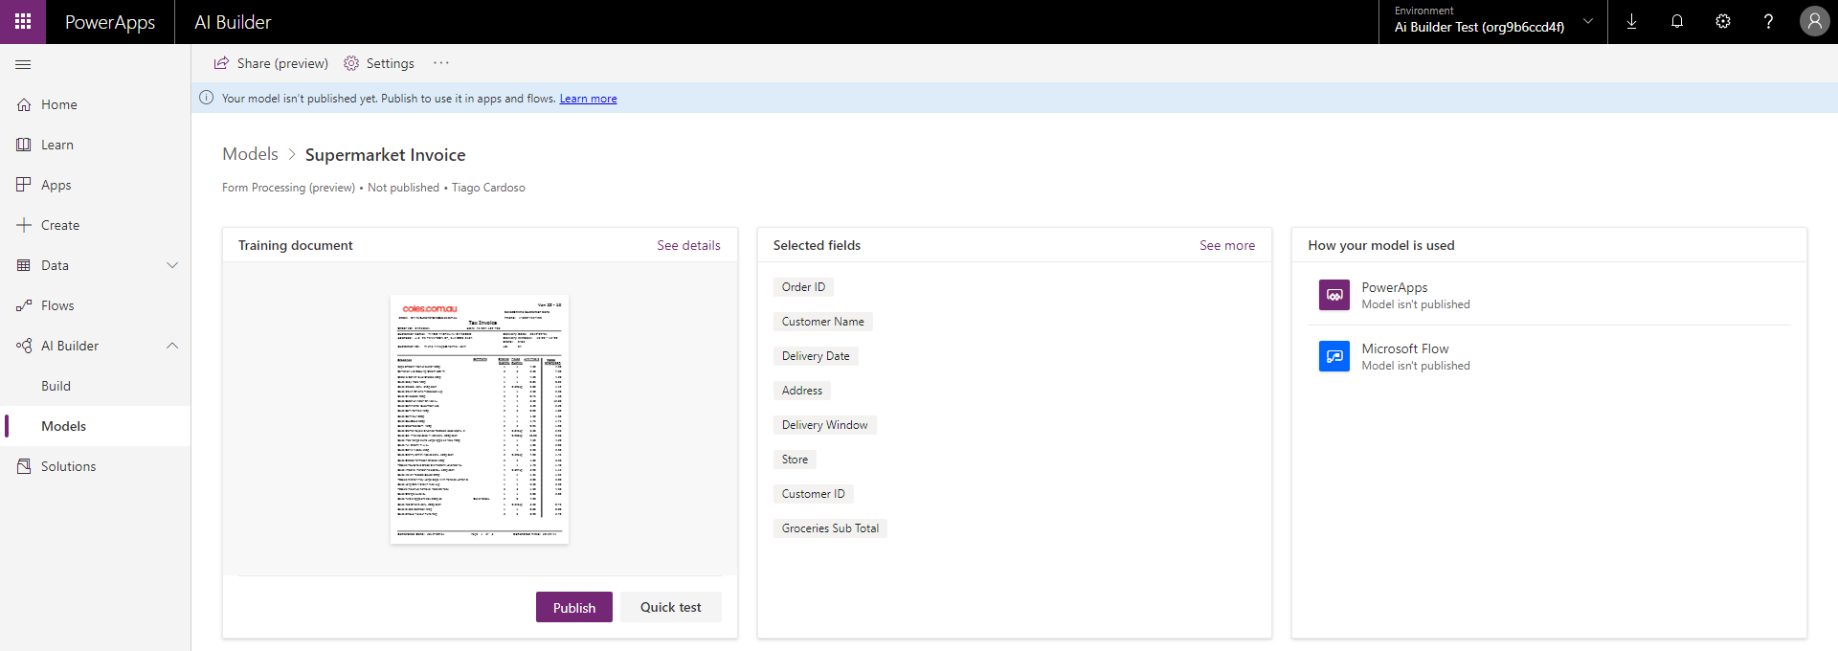Open the app launcher waffle icon

coord(23,21)
